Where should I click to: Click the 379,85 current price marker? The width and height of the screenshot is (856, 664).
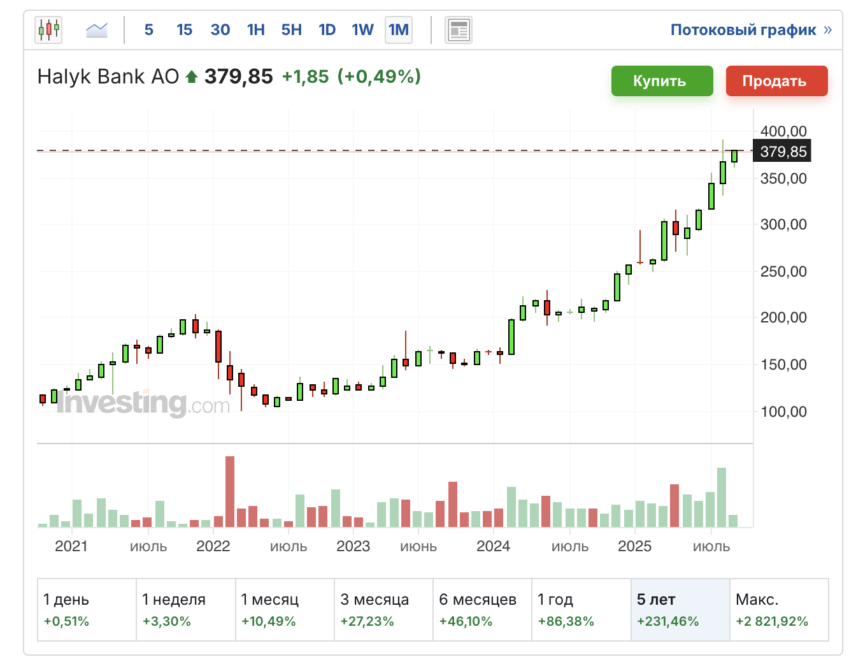click(783, 152)
